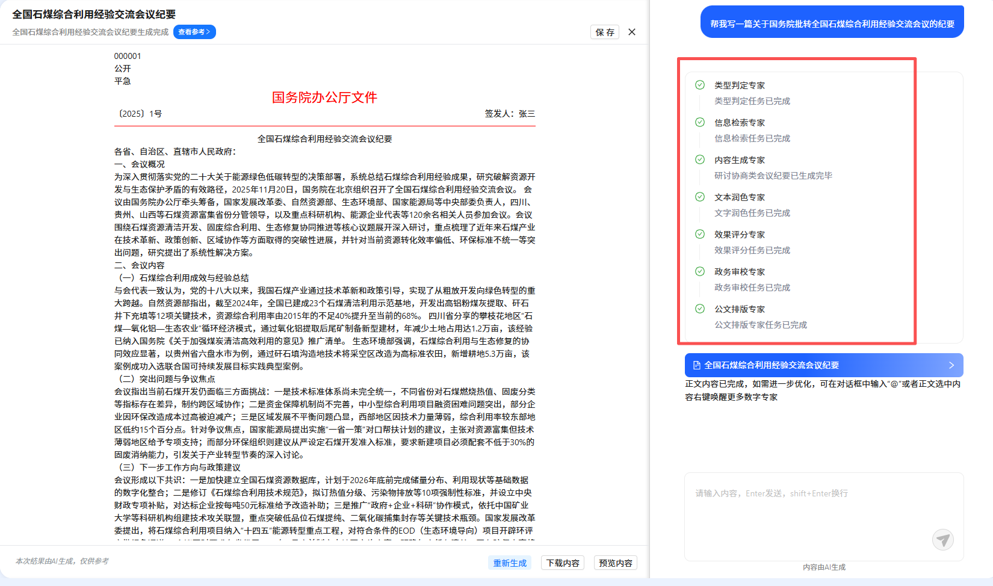Click the green check icon beside 信息检索专家
993x586 pixels.
(700, 122)
